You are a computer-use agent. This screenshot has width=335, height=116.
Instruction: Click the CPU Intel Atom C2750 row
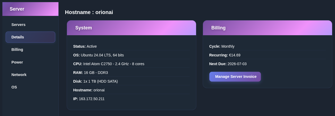(x=131, y=64)
